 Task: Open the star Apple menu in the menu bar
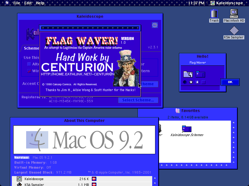click(x=7, y=3)
